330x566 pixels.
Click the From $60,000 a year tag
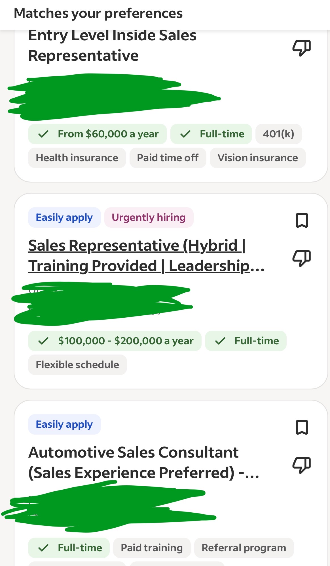click(97, 134)
